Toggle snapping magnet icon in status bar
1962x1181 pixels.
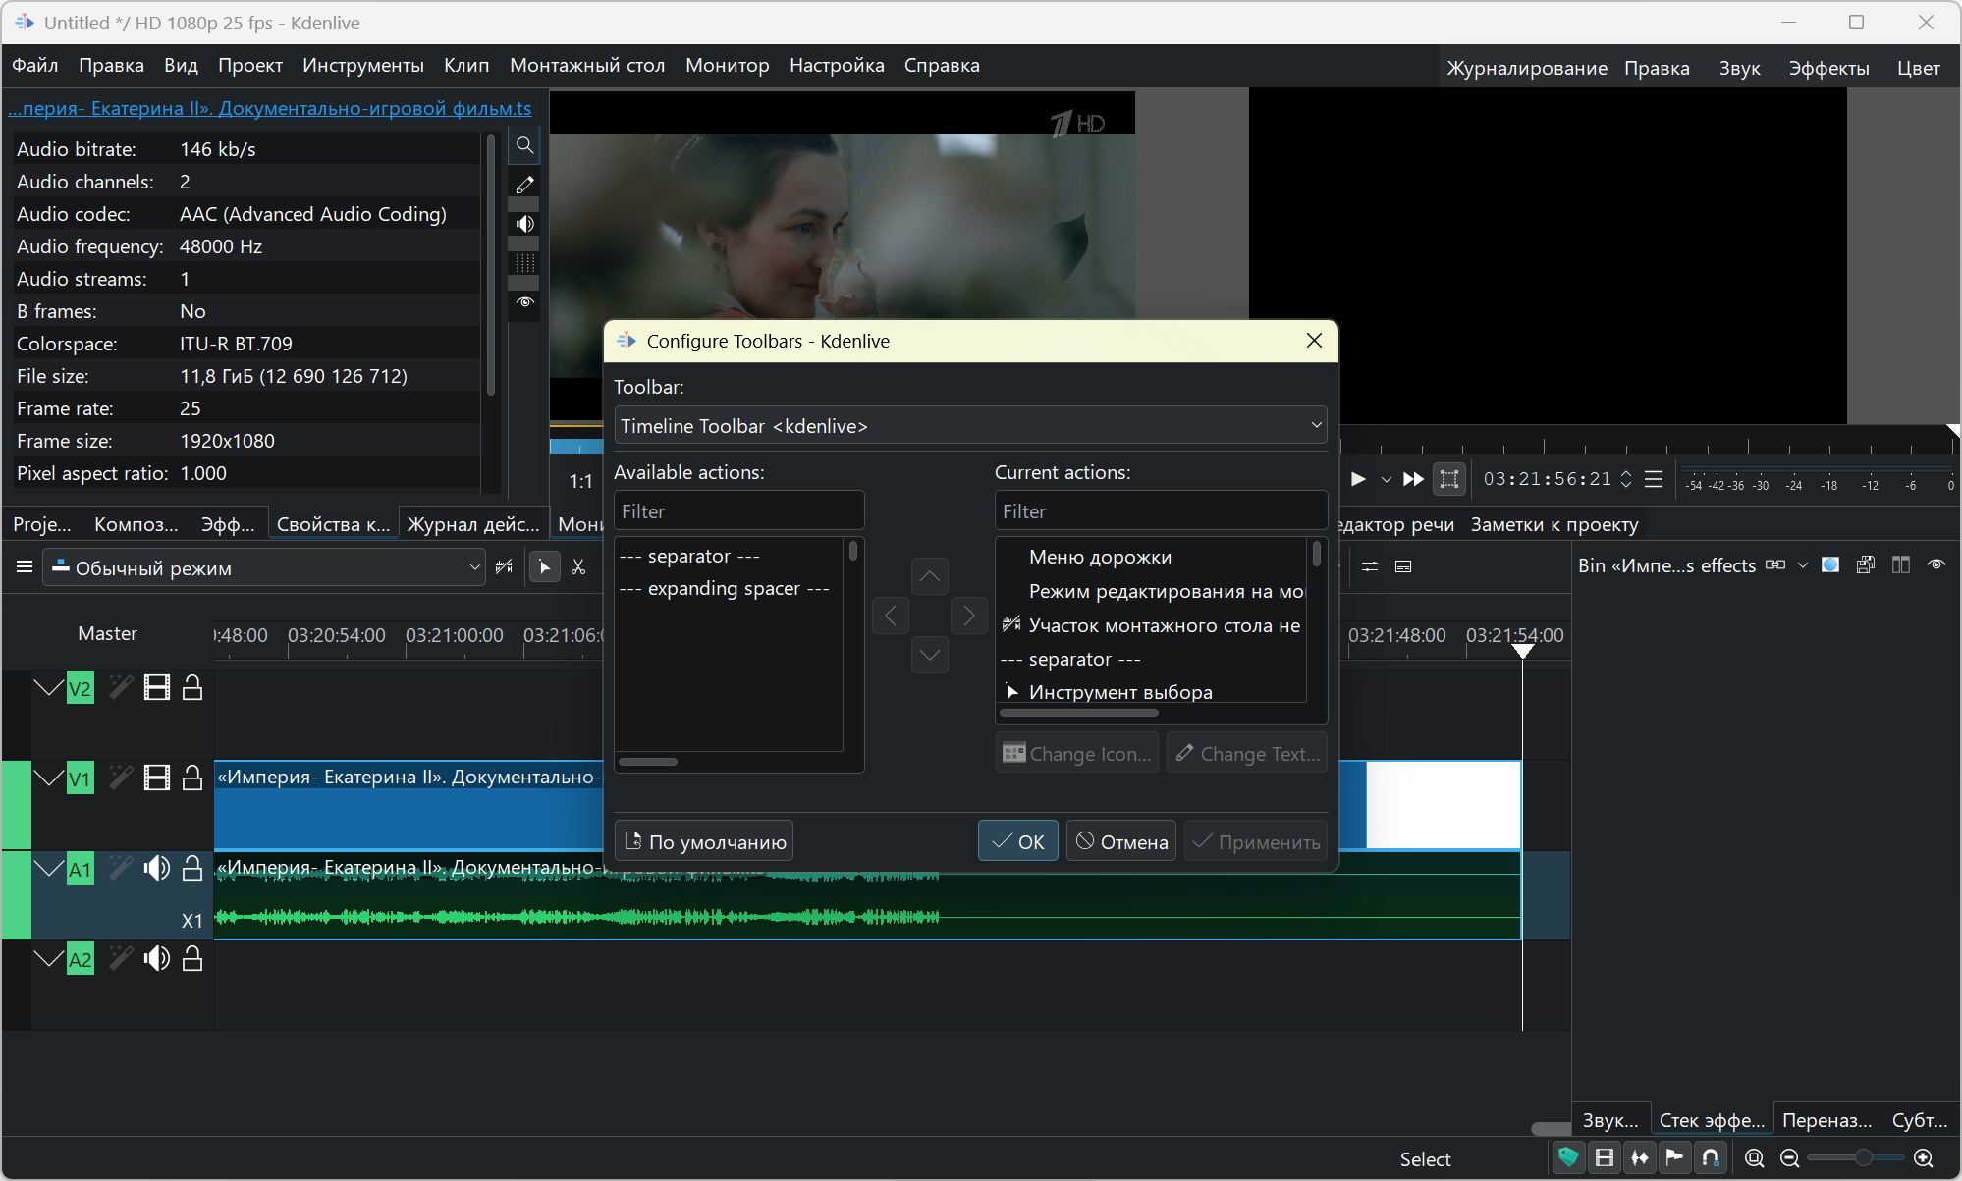(x=1711, y=1158)
